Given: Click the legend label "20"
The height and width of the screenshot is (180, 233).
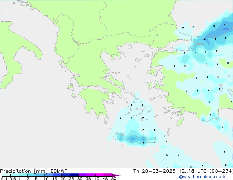Looking at the screenshot, I should 63,179.
